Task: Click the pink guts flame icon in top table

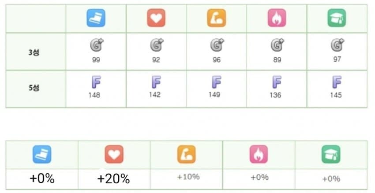Action: tap(277, 19)
